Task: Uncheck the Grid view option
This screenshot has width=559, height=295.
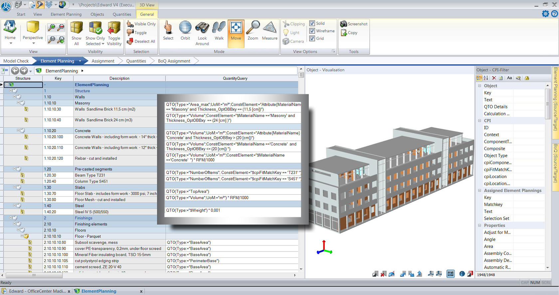Action: click(x=312, y=39)
